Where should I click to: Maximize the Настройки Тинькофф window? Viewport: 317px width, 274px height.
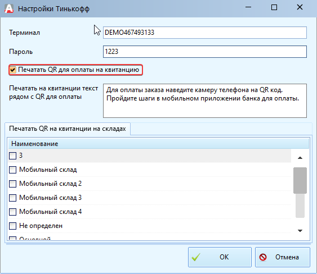pyautogui.click(x=274, y=7)
